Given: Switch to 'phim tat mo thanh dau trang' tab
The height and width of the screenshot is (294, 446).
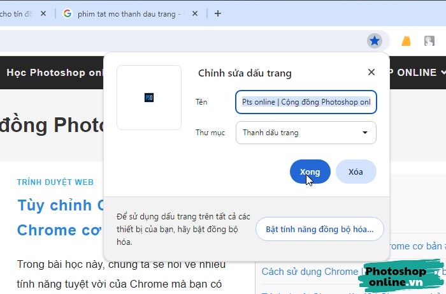Looking at the screenshot, I should click(126, 14).
